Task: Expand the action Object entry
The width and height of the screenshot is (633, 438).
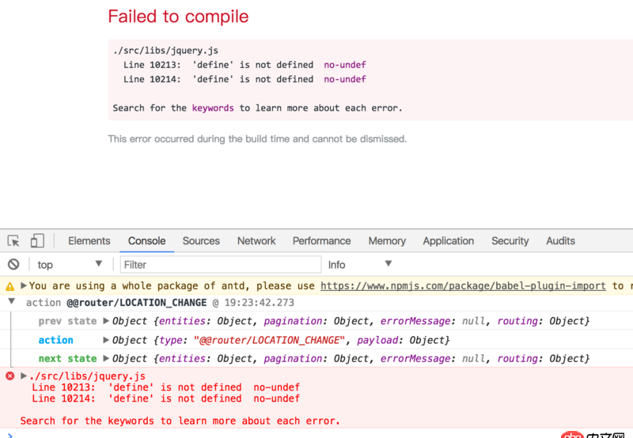Action: pos(106,340)
